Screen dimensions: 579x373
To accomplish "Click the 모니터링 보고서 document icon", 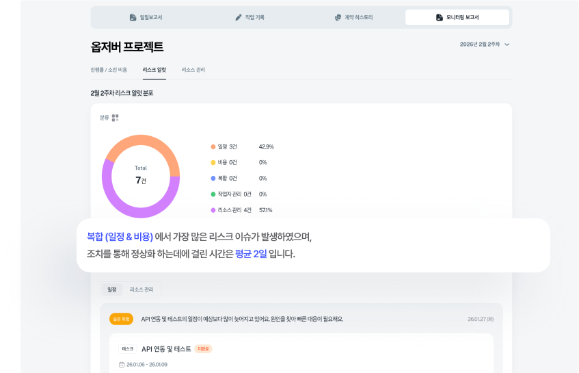I will [440, 17].
